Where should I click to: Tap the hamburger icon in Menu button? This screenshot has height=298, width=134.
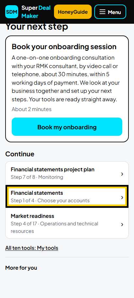click(x=102, y=12)
